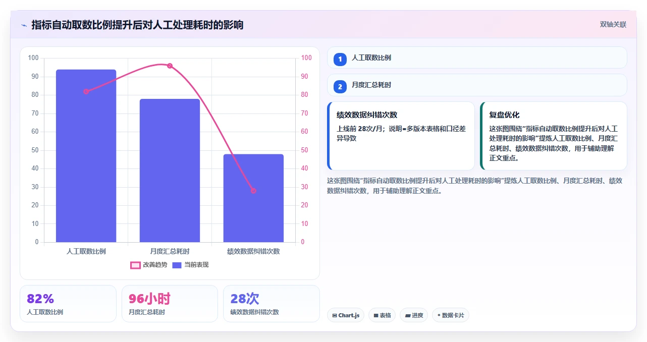Select the number 1 badge for 人工取数比例
Screen dimensions: 647x342
coord(340,59)
